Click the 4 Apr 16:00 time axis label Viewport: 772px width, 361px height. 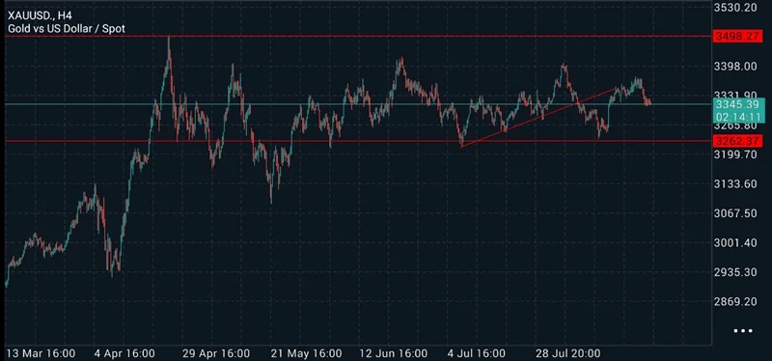click(124, 353)
